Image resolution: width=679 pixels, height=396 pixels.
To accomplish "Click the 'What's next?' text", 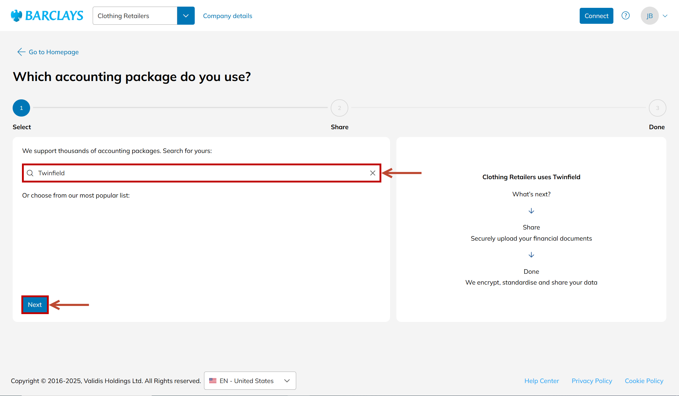I will coord(531,194).
